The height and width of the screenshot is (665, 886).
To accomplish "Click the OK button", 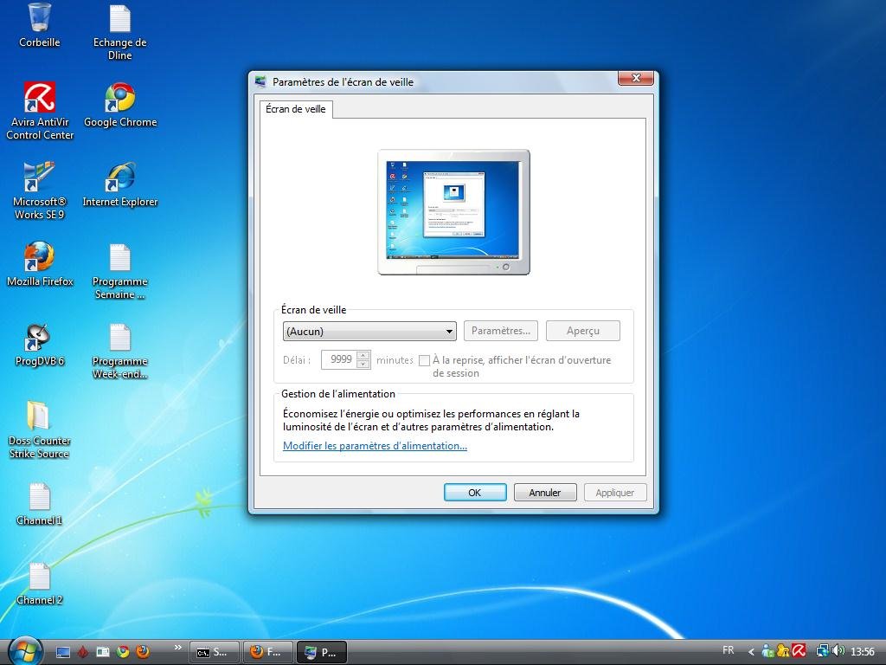I will pos(474,493).
